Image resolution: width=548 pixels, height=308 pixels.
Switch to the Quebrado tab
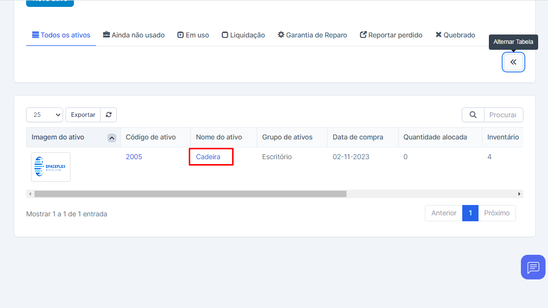point(455,35)
